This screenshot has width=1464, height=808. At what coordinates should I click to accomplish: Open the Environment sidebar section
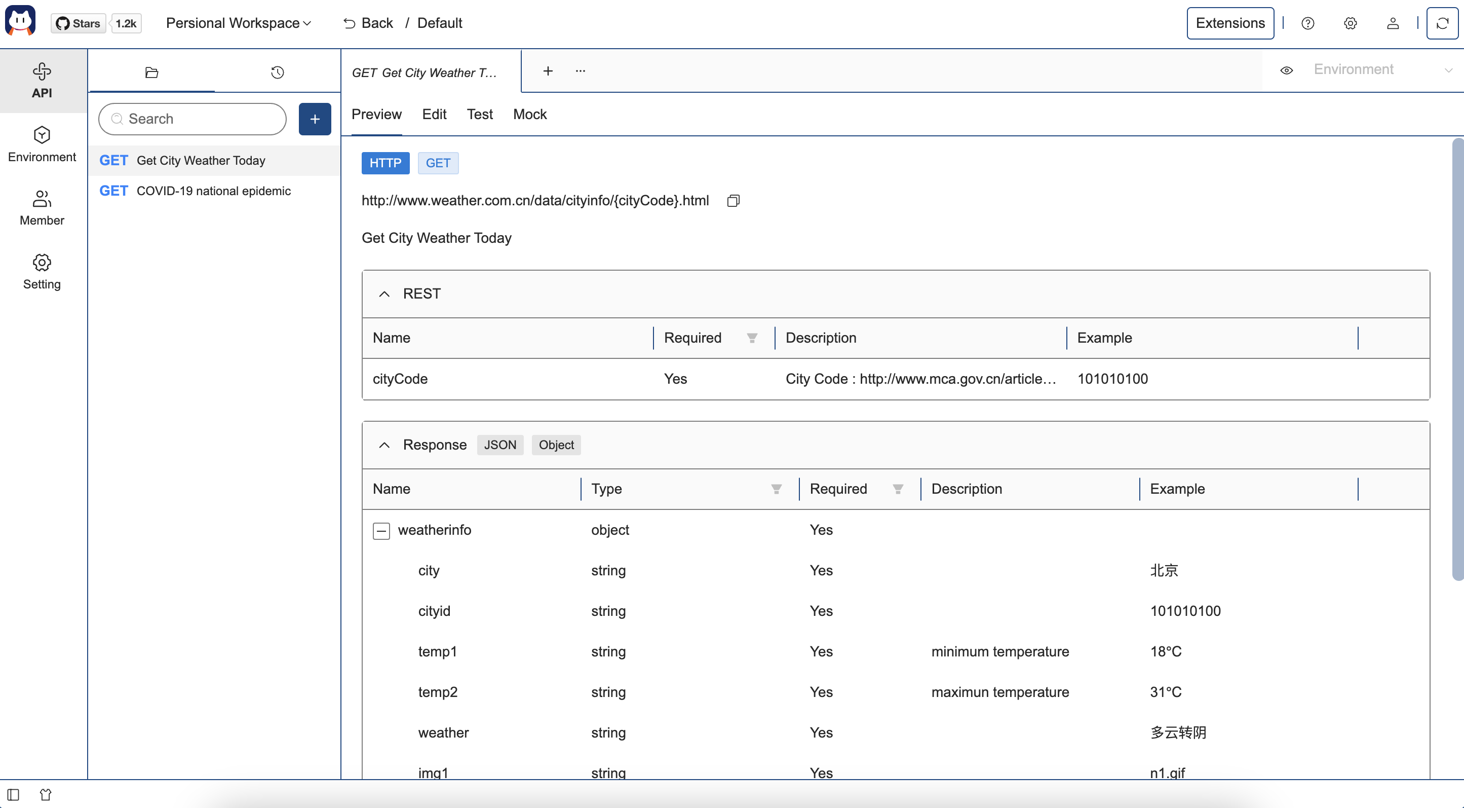point(42,144)
